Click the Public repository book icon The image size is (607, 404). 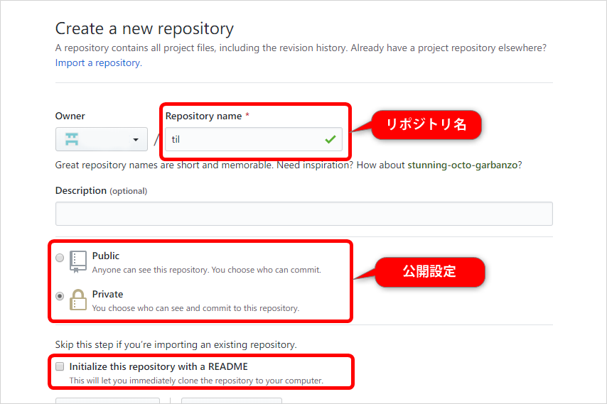[x=77, y=262]
